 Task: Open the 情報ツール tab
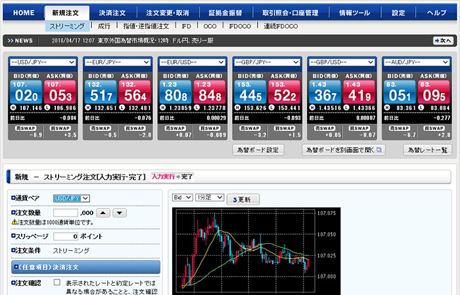click(354, 13)
